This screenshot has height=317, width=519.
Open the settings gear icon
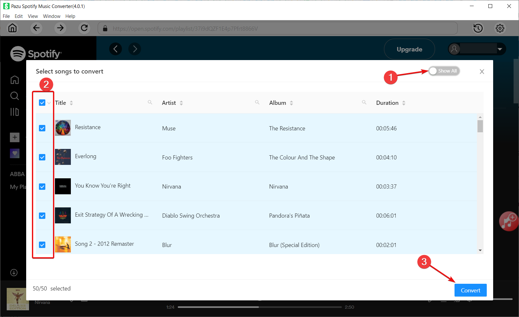[x=500, y=28]
